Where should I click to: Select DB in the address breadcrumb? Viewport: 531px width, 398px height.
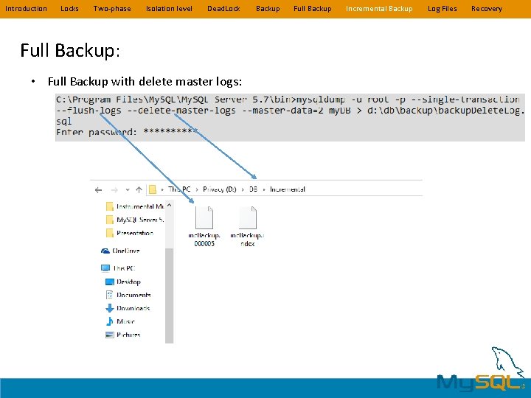(x=253, y=189)
